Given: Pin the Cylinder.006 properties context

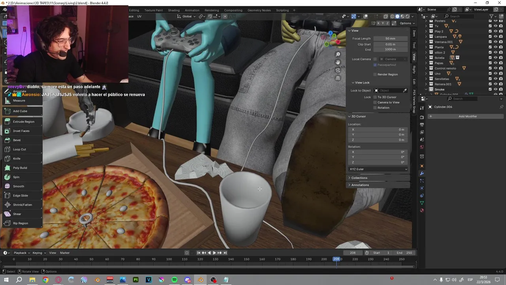Looking at the screenshot, I should 501,107.
